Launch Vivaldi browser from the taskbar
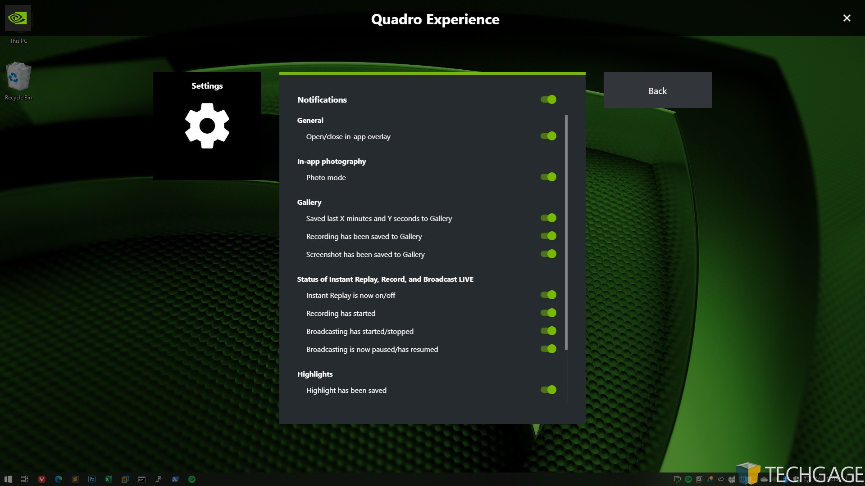Viewport: 865px width, 486px height. click(x=41, y=479)
